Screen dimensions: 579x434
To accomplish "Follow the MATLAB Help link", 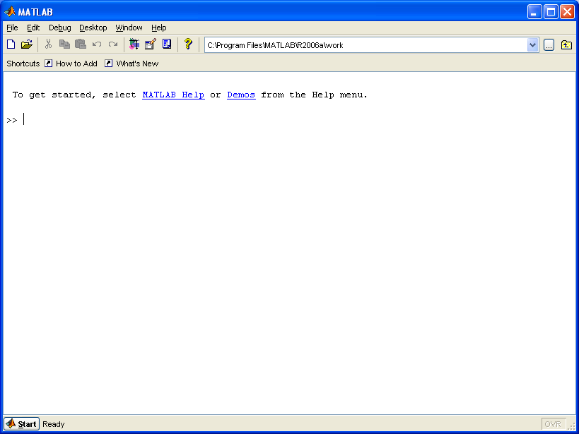I will [173, 95].
